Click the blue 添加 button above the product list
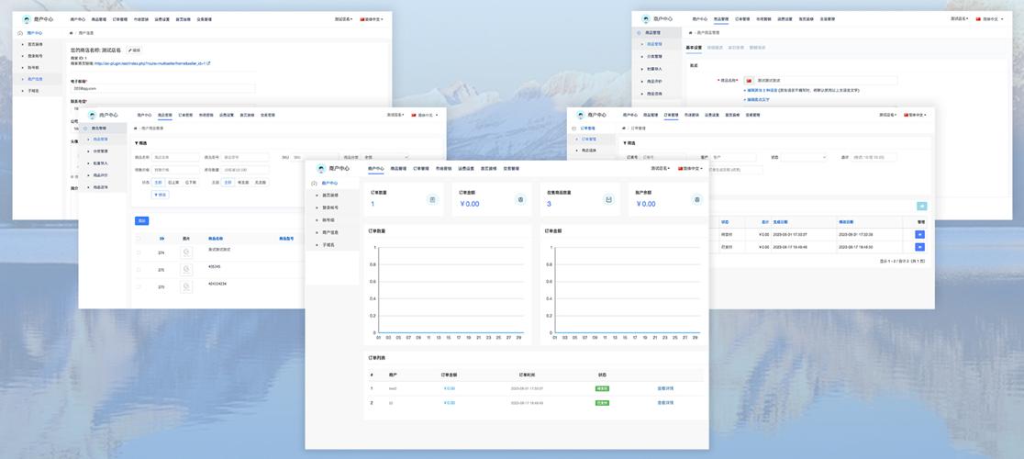This screenshot has height=459, width=1024. click(141, 220)
